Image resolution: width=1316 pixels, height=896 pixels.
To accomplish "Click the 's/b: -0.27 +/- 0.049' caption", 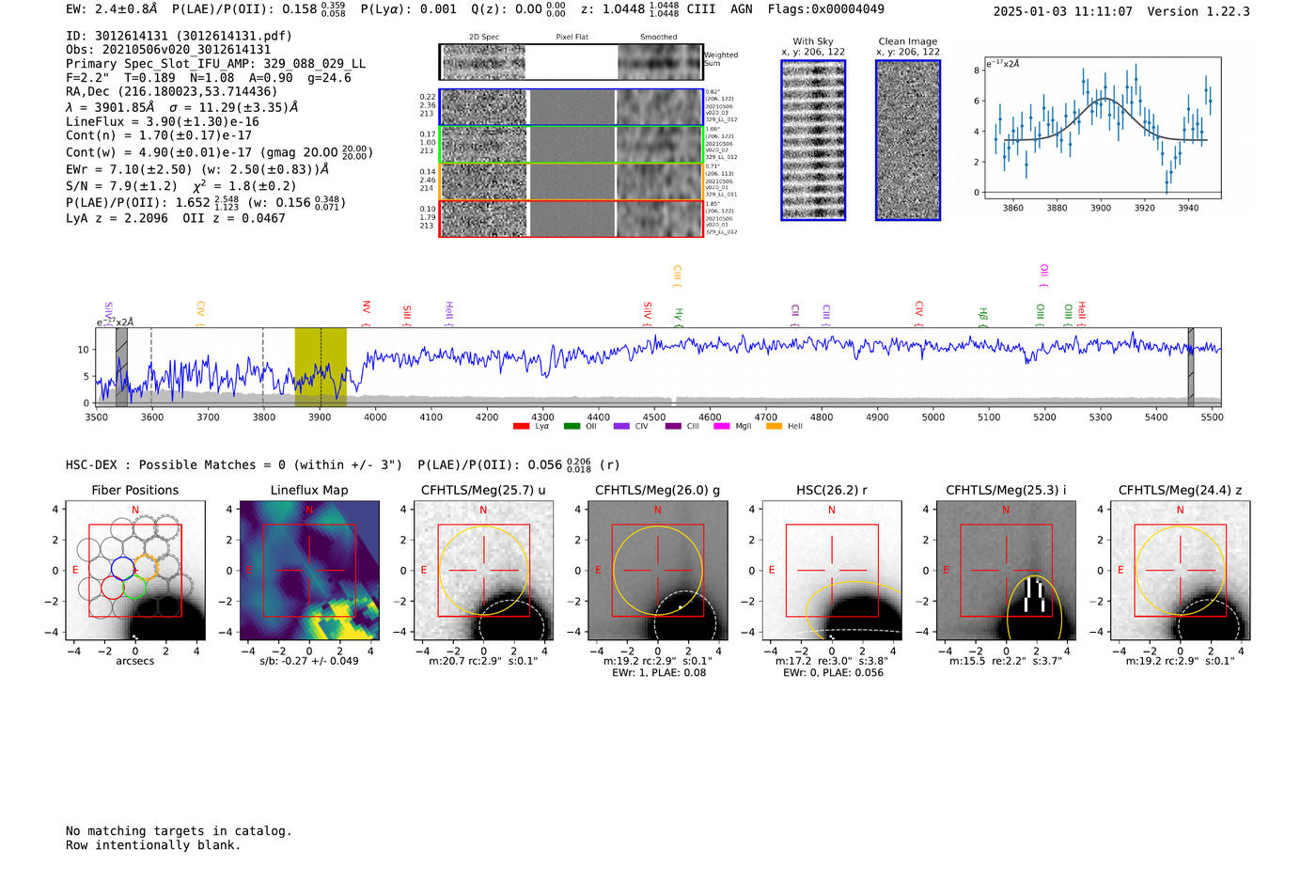I will point(309,661).
